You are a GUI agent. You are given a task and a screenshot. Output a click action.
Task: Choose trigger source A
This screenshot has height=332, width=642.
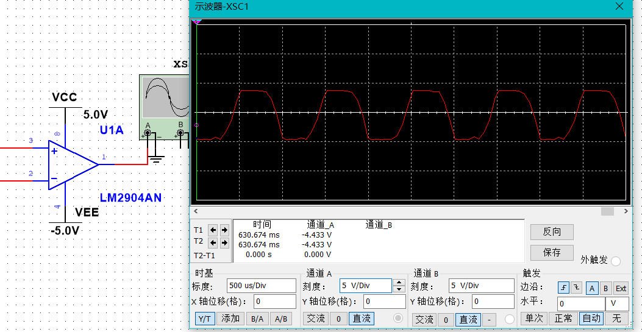pyautogui.click(x=591, y=288)
